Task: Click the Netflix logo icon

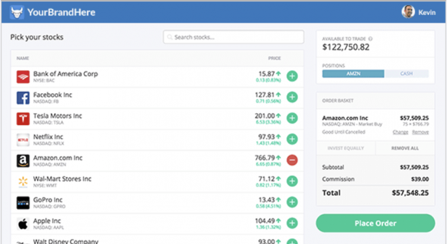Action: coord(23,140)
